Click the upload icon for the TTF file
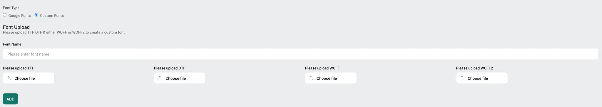The width and height of the screenshot is (602, 107). tap(9, 78)
